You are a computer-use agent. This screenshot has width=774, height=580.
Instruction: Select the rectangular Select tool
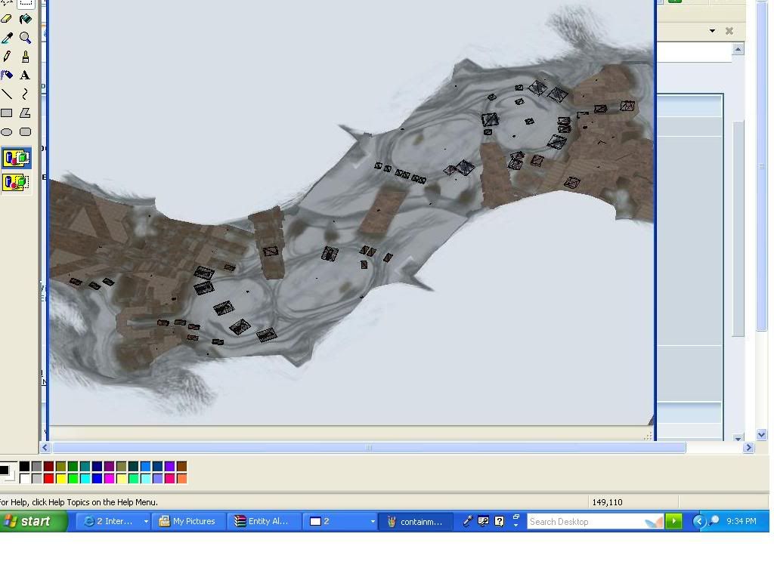click(25, 3)
